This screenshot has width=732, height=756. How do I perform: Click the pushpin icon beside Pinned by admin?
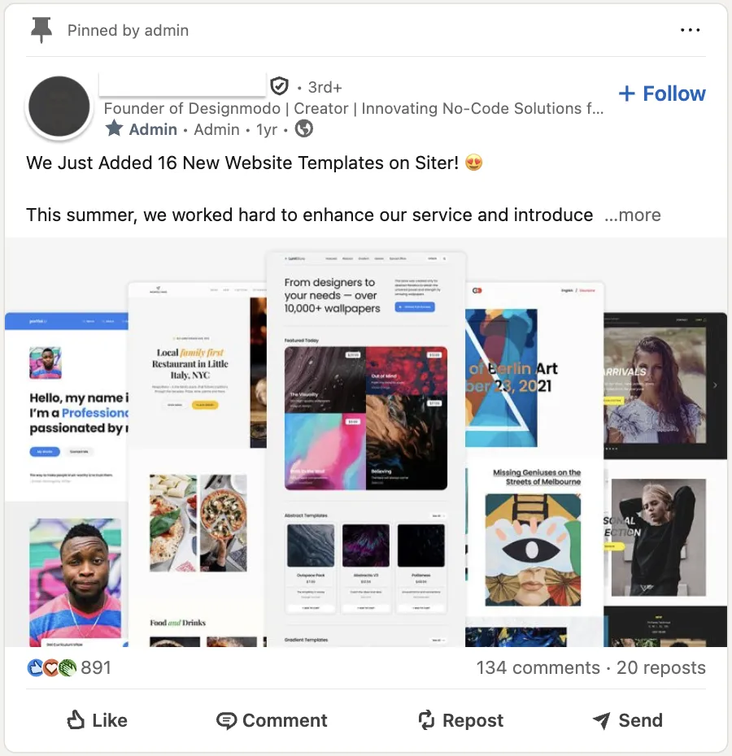pos(41,30)
